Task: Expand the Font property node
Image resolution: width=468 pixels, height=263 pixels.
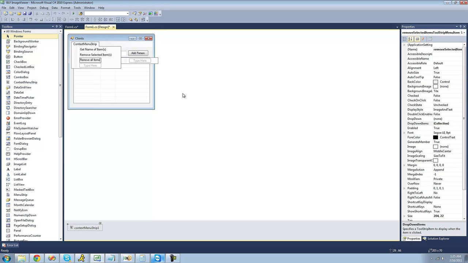Action: pos(404,133)
